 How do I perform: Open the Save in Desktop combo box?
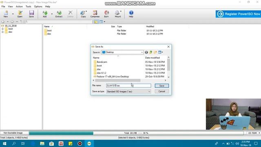tap(122, 52)
